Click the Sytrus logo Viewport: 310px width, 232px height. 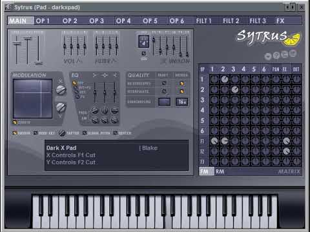click(268, 38)
